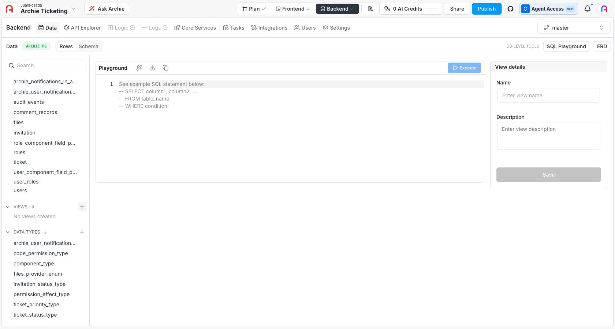Open backend Settings

(336, 28)
